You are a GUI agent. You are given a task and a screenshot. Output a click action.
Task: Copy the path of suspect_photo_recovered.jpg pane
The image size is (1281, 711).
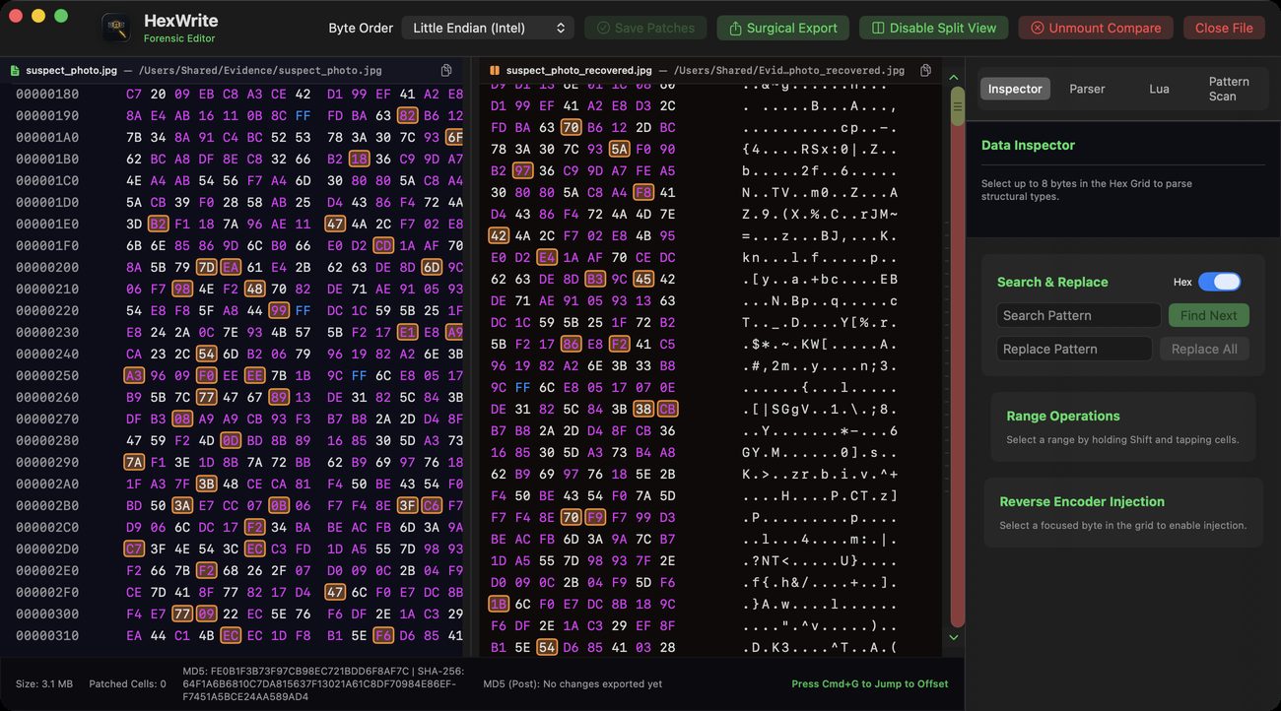pos(925,71)
